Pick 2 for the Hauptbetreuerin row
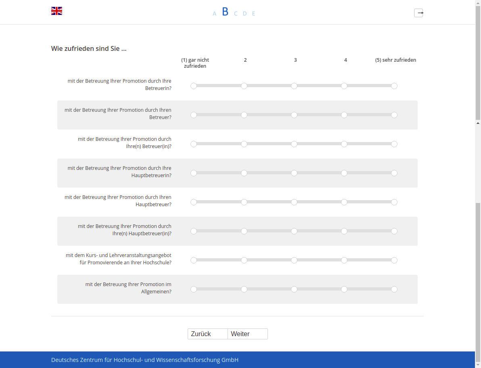 pyautogui.click(x=244, y=173)
